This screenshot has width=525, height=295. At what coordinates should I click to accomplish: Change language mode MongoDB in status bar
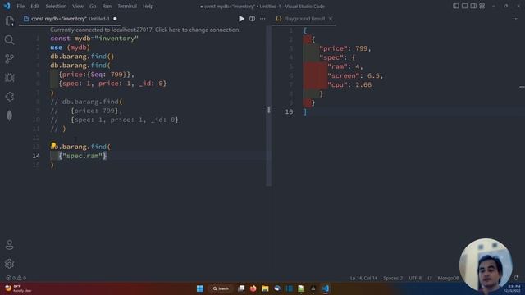pos(448,278)
